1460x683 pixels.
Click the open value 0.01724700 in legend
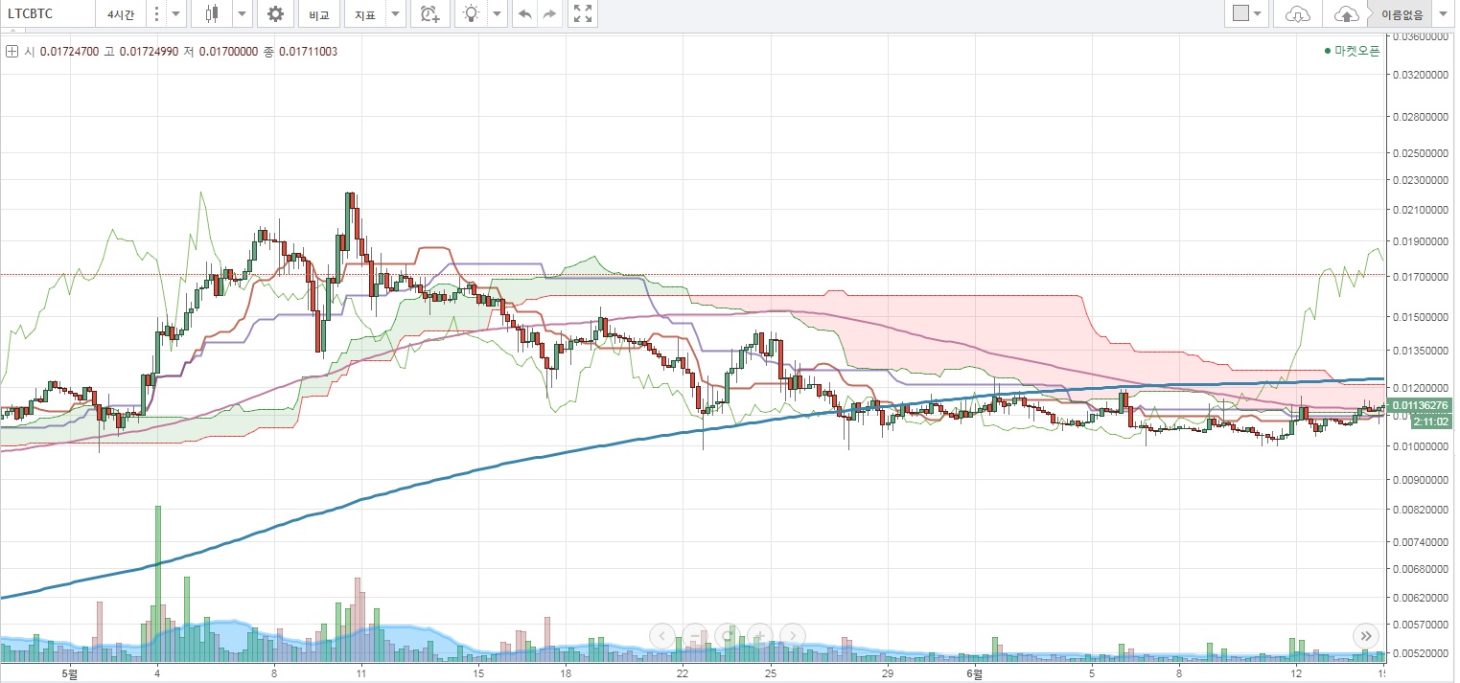[69, 51]
